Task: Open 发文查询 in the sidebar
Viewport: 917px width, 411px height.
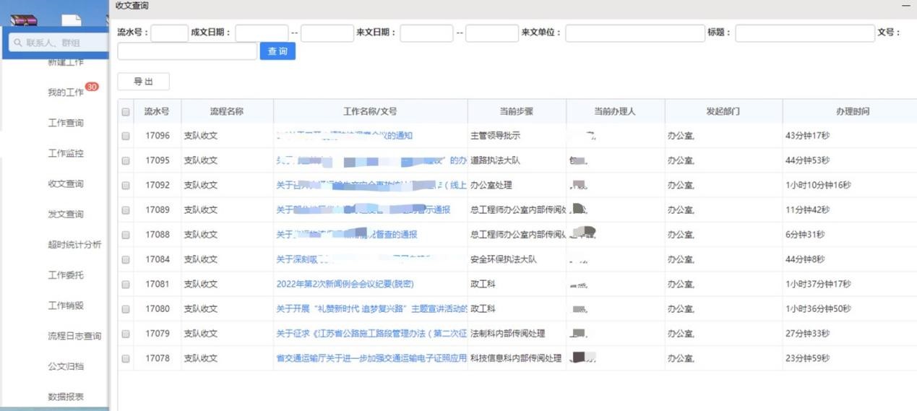Action: click(66, 214)
